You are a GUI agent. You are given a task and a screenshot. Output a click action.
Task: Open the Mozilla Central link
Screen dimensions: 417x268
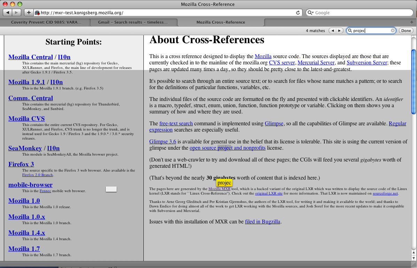pyautogui.click(x=31, y=57)
